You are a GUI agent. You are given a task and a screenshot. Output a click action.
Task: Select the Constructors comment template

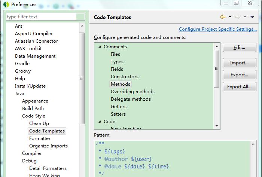point(124,77)
